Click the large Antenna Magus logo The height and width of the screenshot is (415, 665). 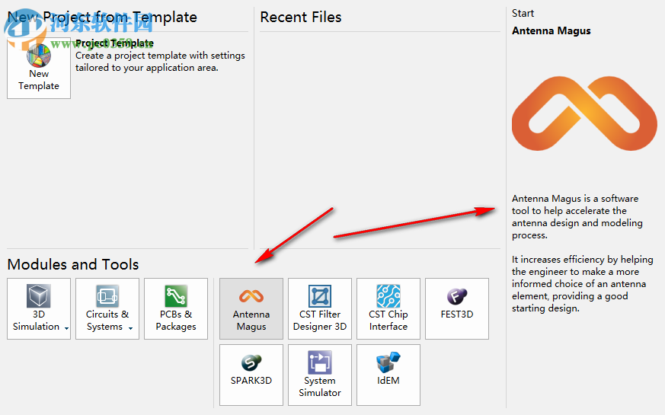(584, 113)
